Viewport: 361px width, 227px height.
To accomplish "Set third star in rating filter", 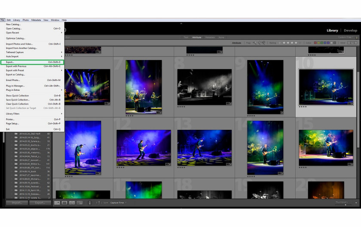I will [292, 43].
